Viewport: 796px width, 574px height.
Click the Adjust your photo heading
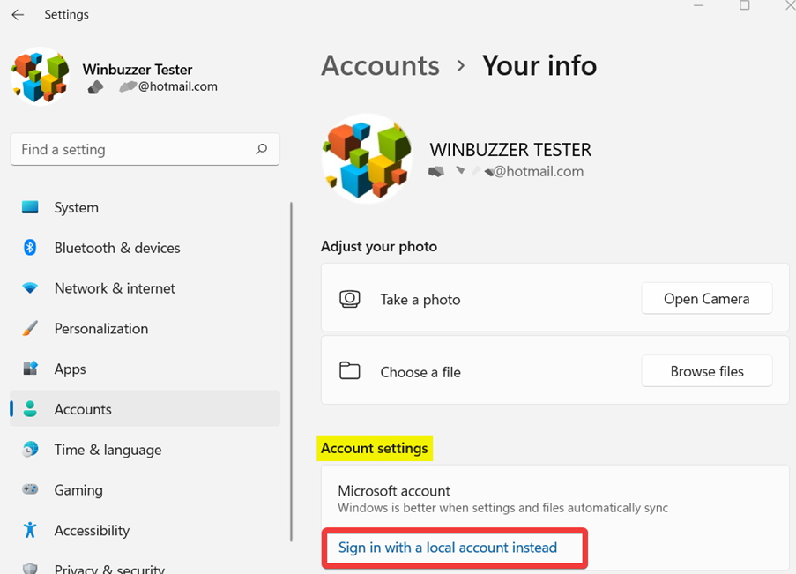(x=379, y=246)
